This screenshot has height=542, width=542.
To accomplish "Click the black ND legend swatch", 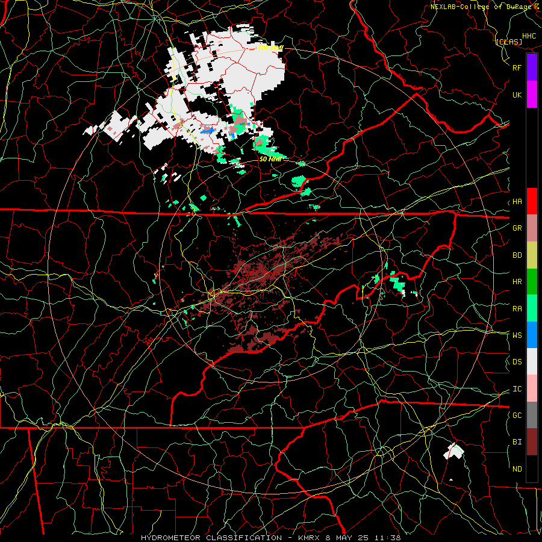I will click(x=532, y=469).
